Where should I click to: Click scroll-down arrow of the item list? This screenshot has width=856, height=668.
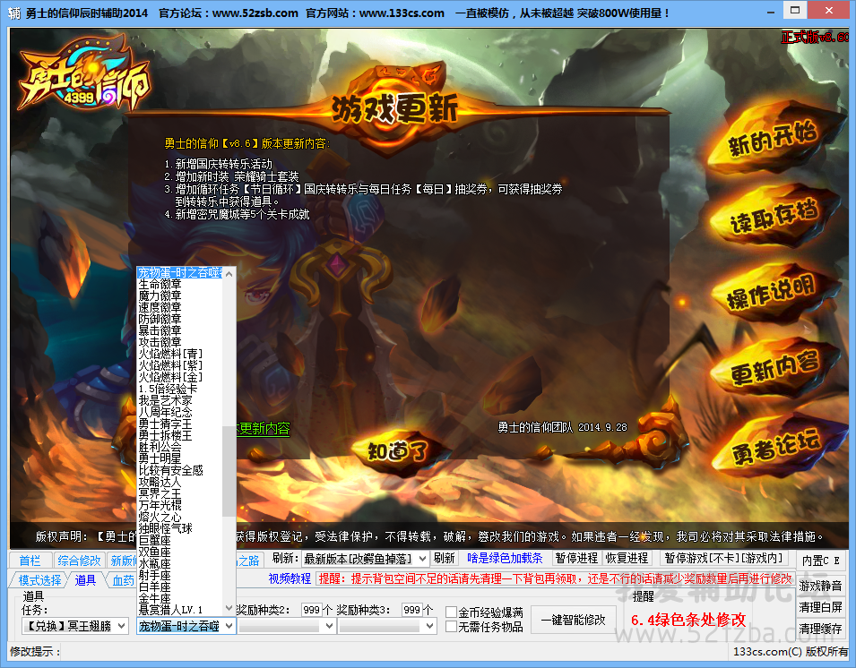[229, 608]
